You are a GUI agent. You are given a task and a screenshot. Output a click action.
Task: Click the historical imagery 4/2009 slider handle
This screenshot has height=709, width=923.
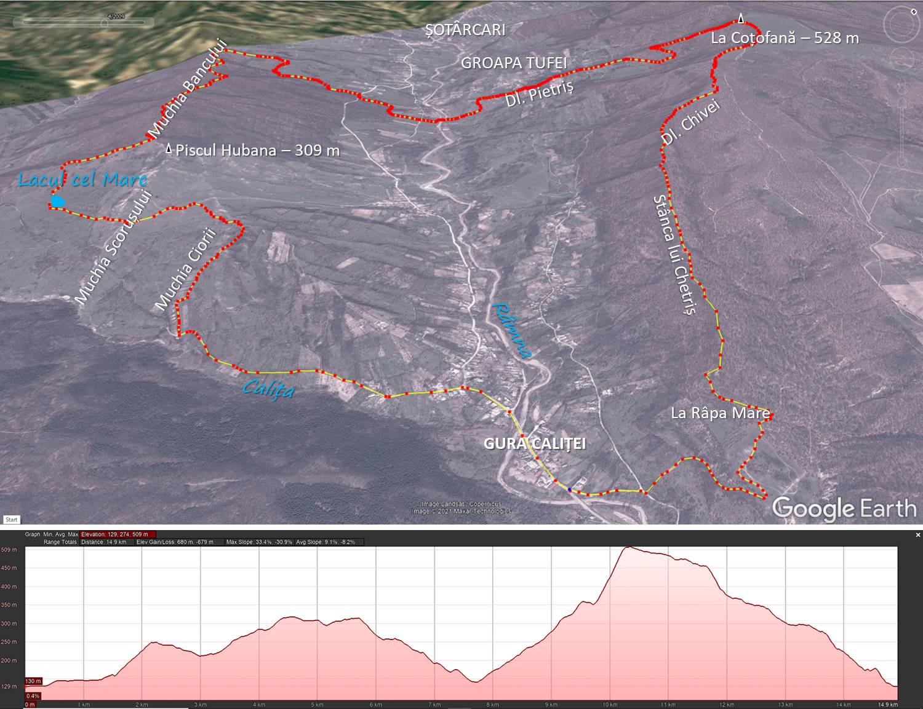105,23
